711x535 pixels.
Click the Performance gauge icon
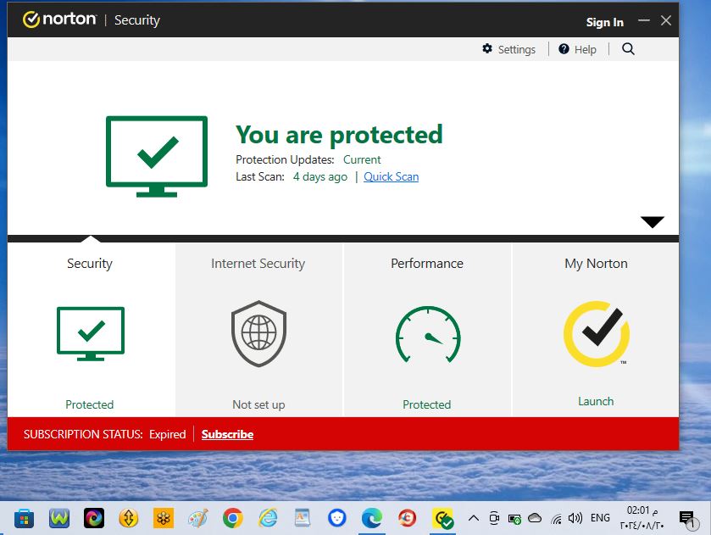pyautogui.click(x=428, y=334)
